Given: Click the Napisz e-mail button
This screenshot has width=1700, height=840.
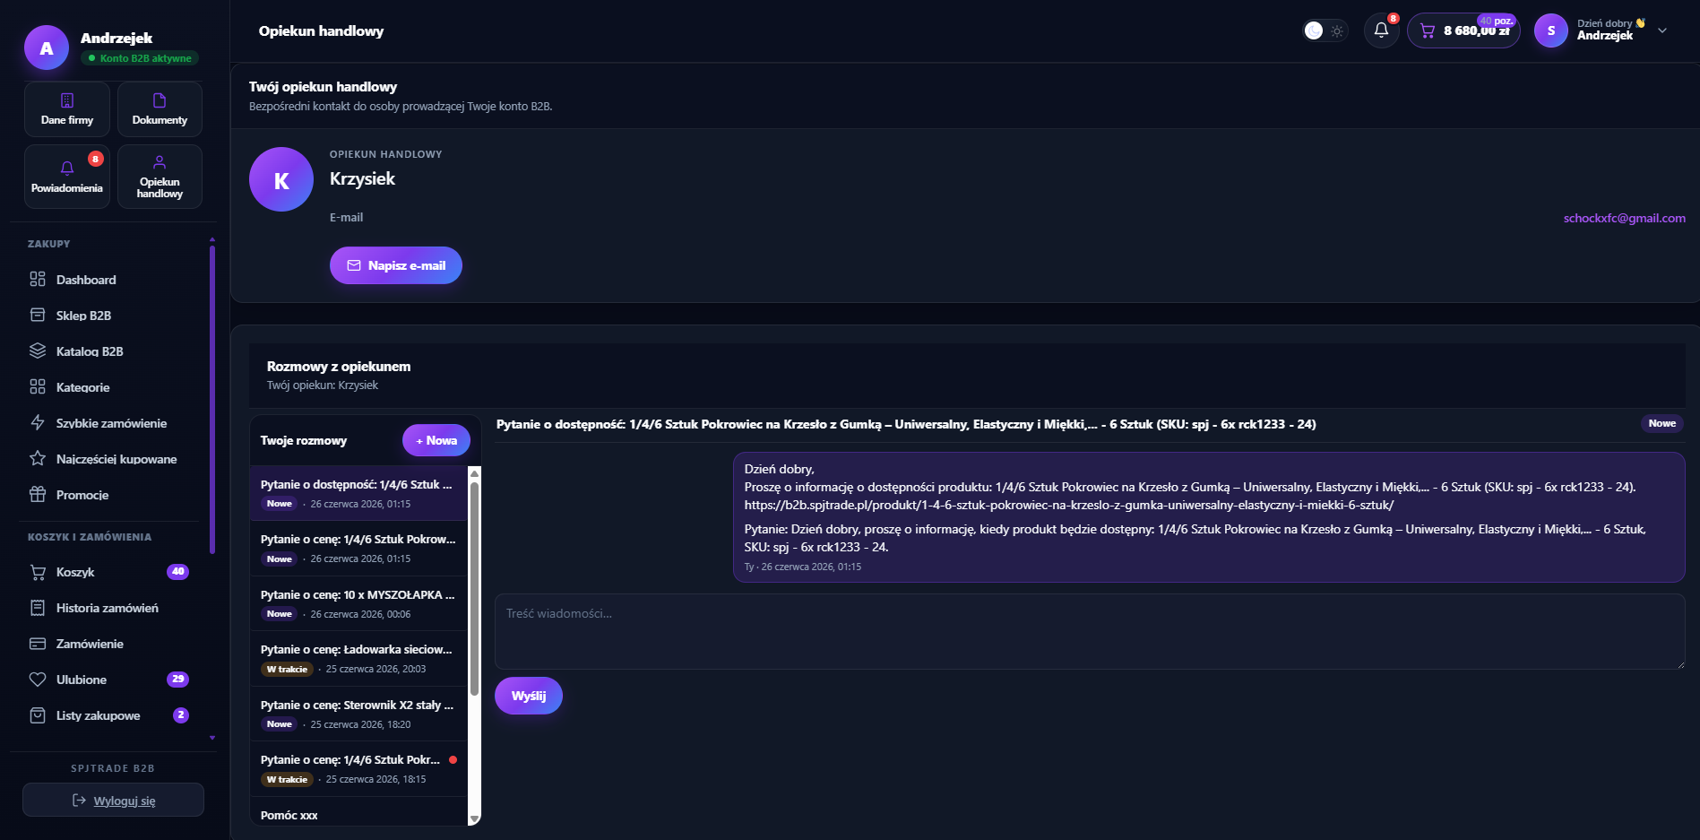Looking at the screenshot, I should (x=396, y=265).
